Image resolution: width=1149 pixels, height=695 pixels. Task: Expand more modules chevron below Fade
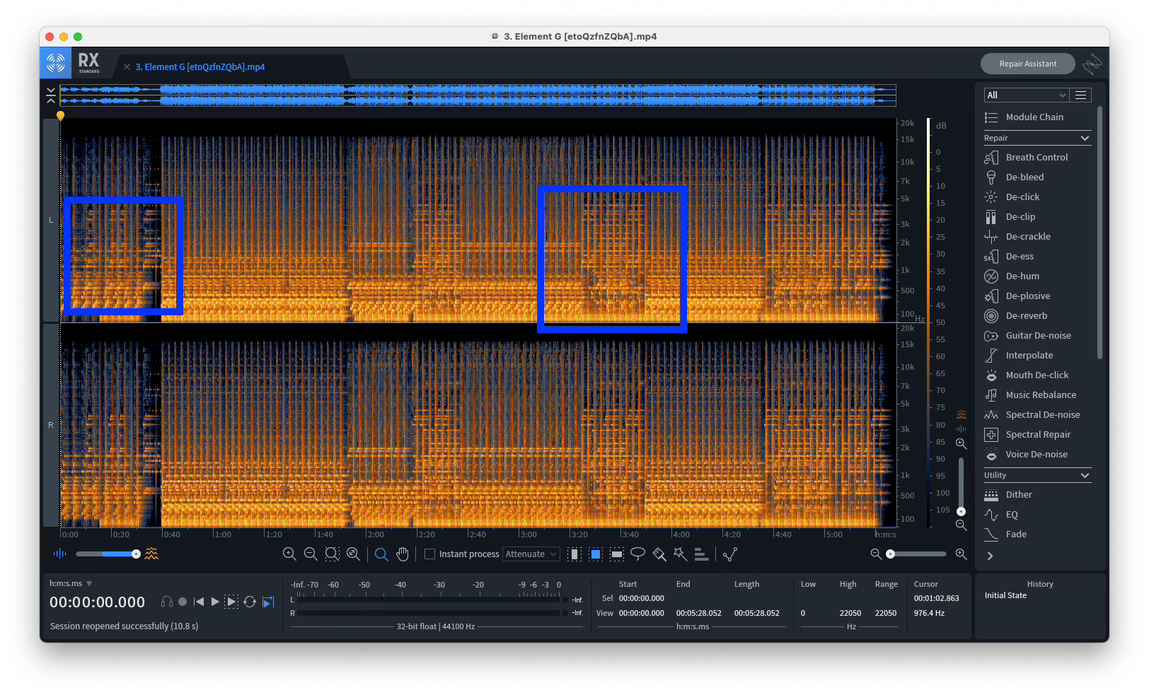click(x=990, y=556)
